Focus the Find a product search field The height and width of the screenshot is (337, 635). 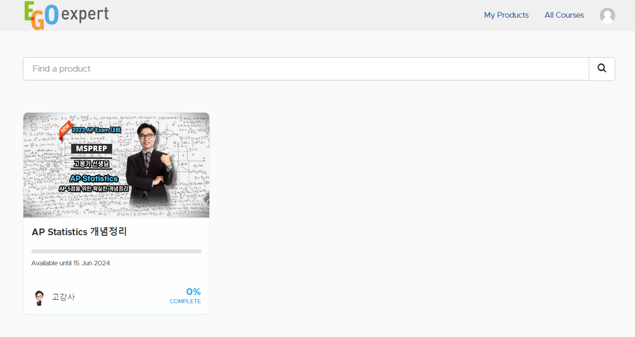tap(306, 69)
